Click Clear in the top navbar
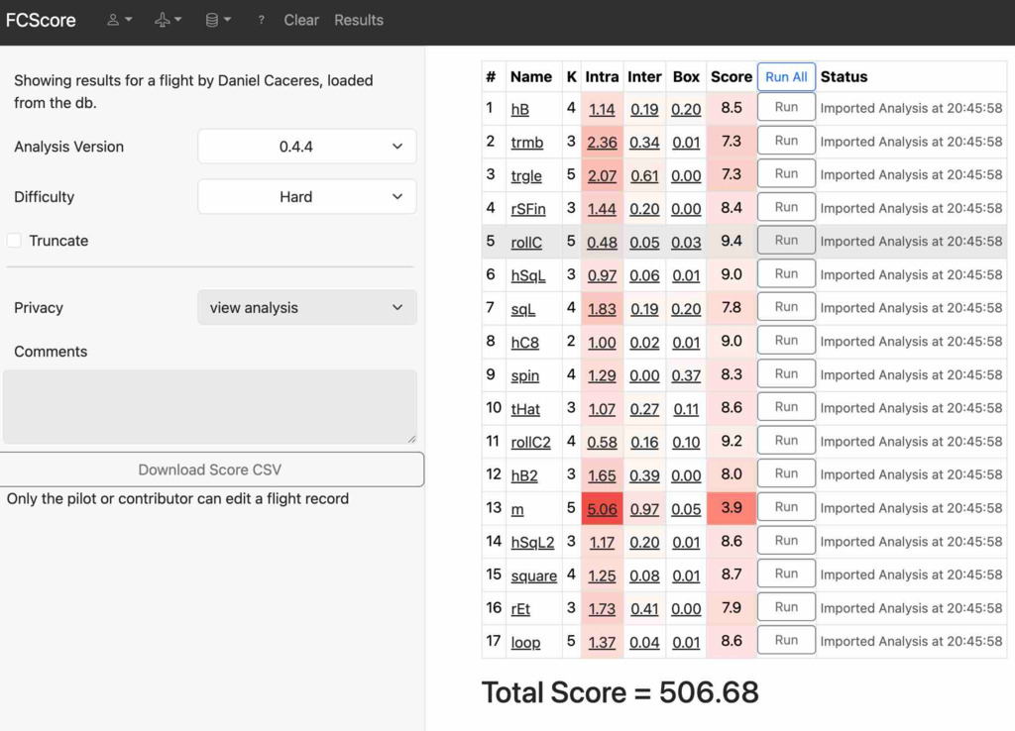Image resolution: width=1015 pixels, height=731 pixels. tap(301, 20)
